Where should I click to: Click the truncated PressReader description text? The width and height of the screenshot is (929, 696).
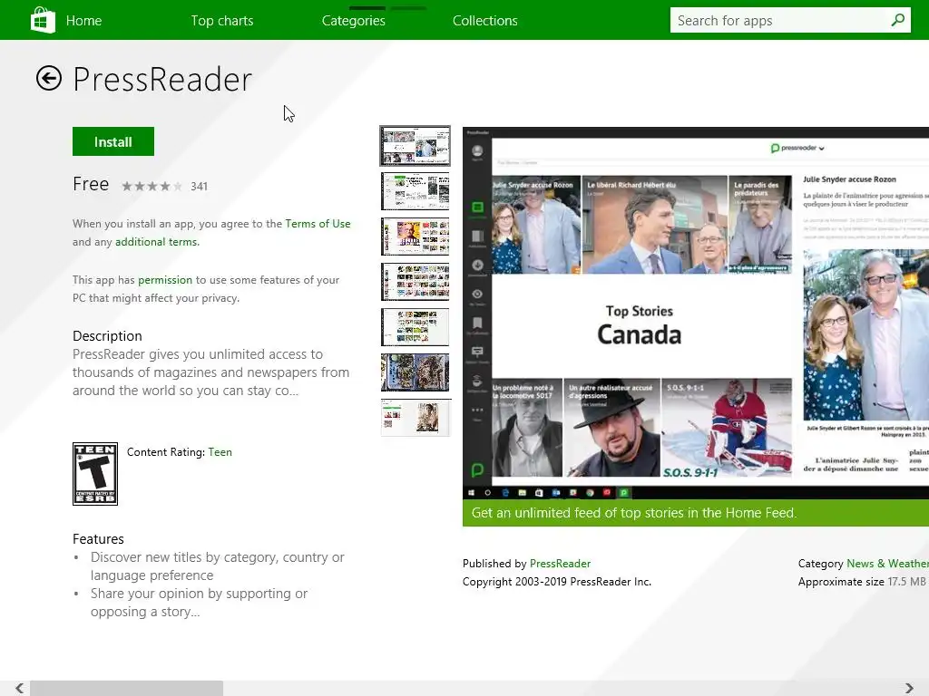(x=210, y=372)
